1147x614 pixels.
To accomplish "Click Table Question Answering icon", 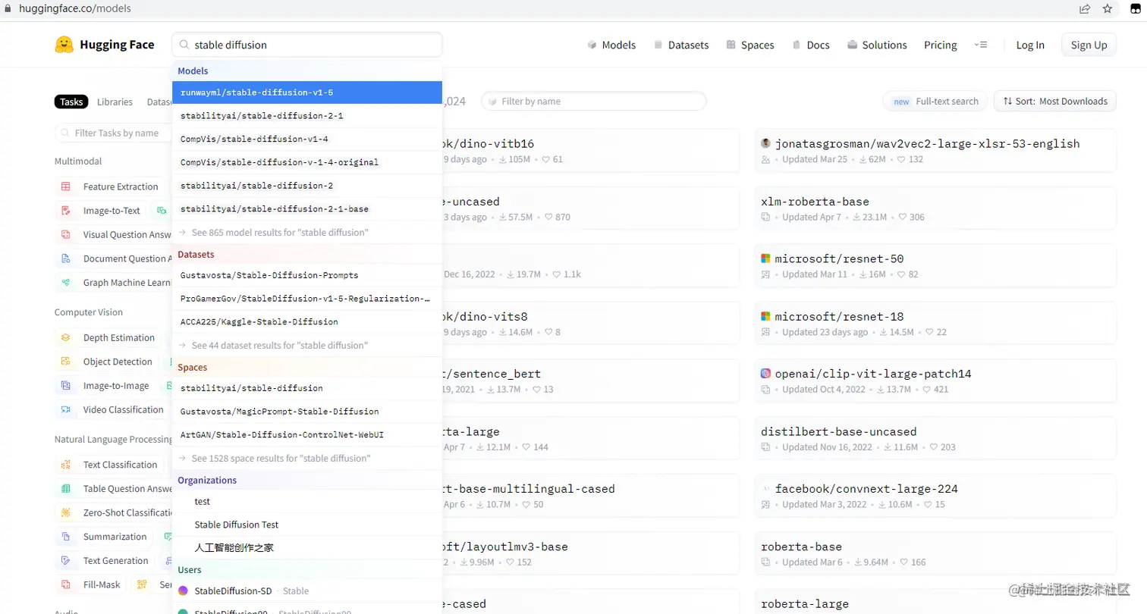I will point(66,489).
